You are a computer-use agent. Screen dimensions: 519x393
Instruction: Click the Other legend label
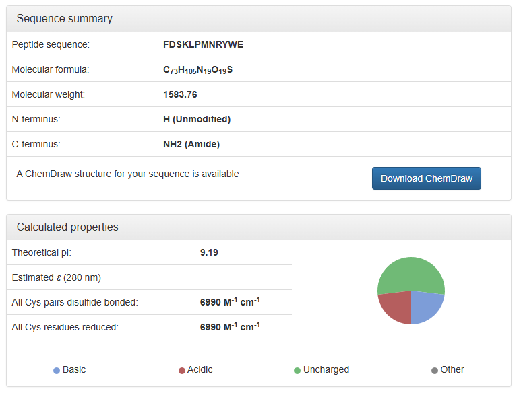(452, 370)
